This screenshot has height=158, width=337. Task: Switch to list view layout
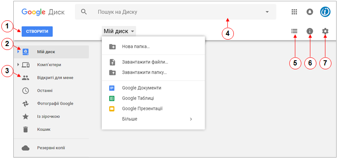tap(294, 31)
